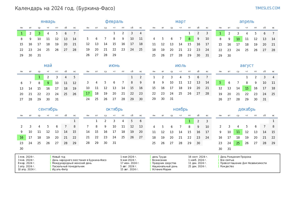Click the 'Новый год' legend entry
Screen dimensions: 295x208
tap(59, 157)
